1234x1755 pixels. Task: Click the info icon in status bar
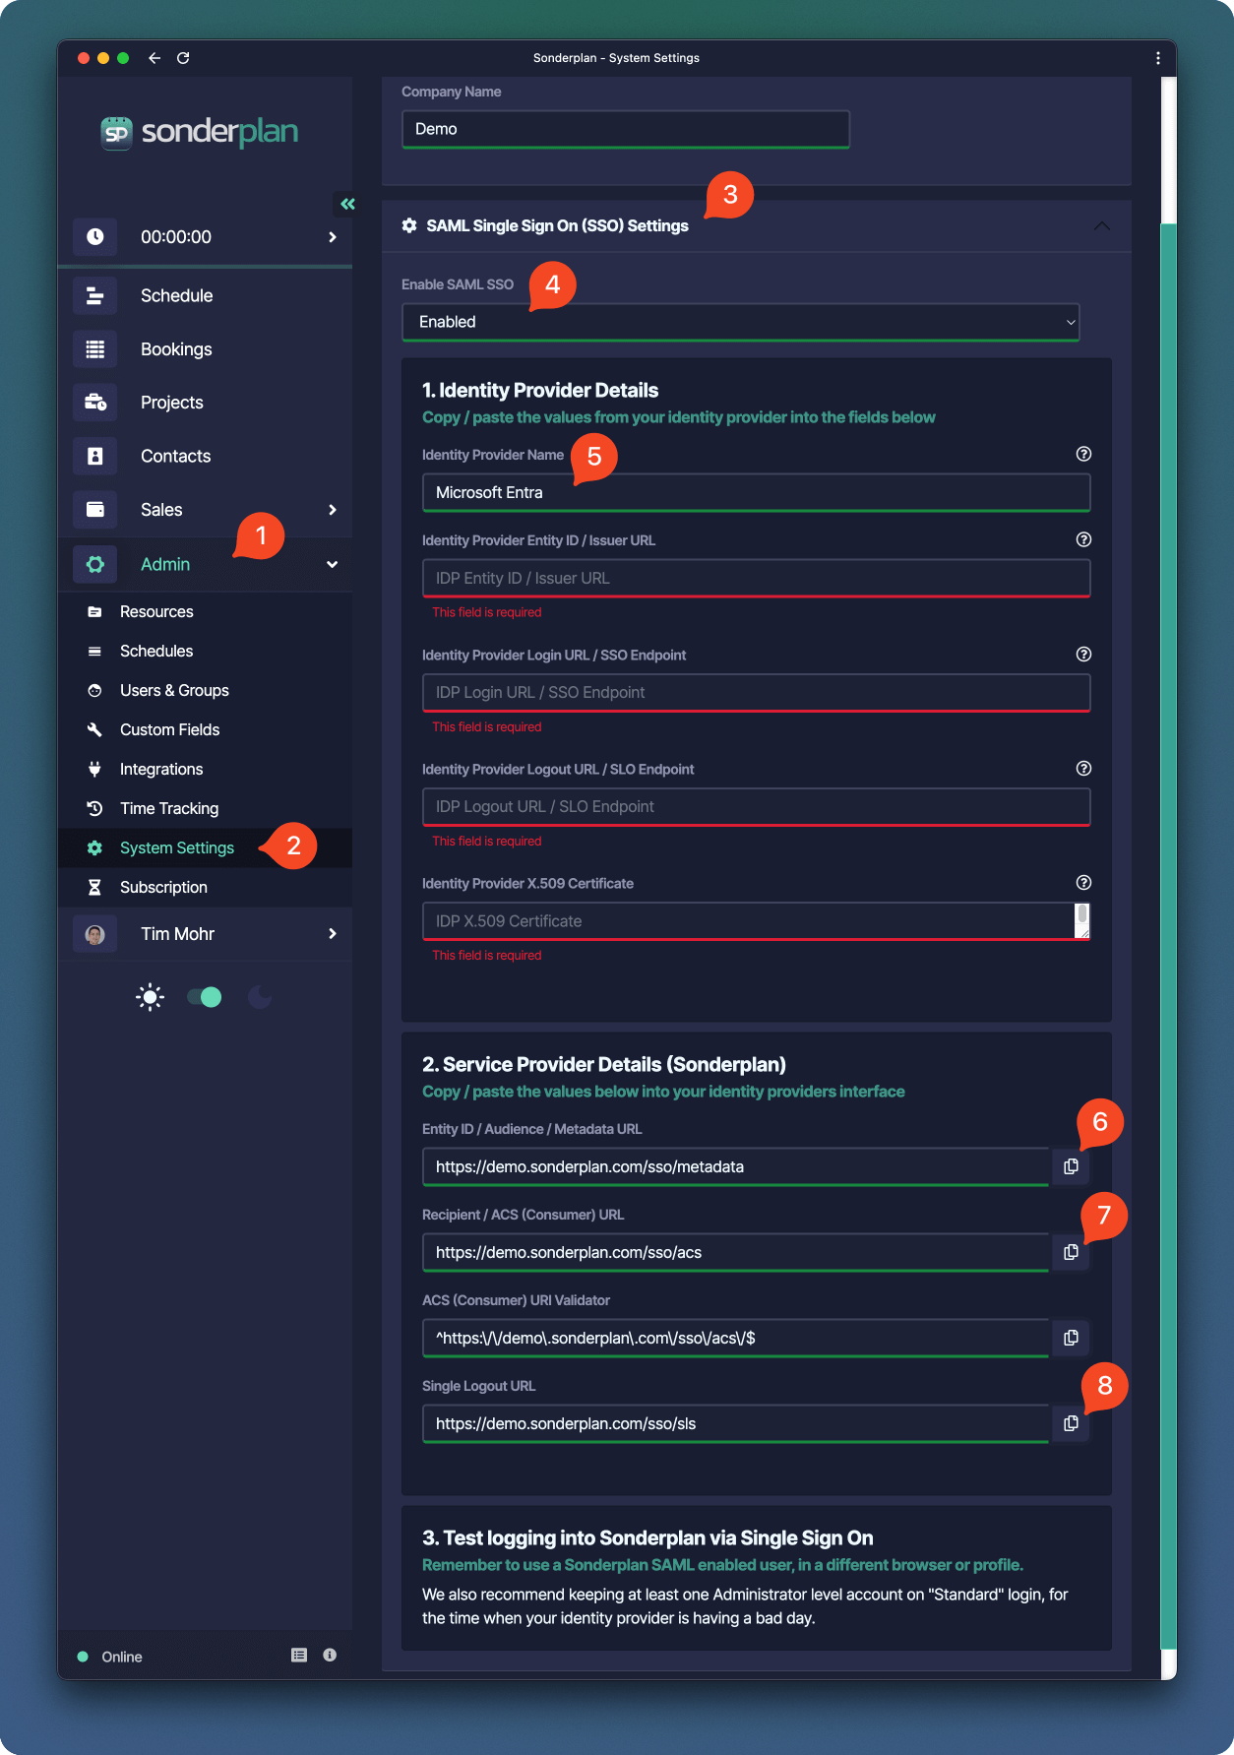click(x=330, y=1656)
